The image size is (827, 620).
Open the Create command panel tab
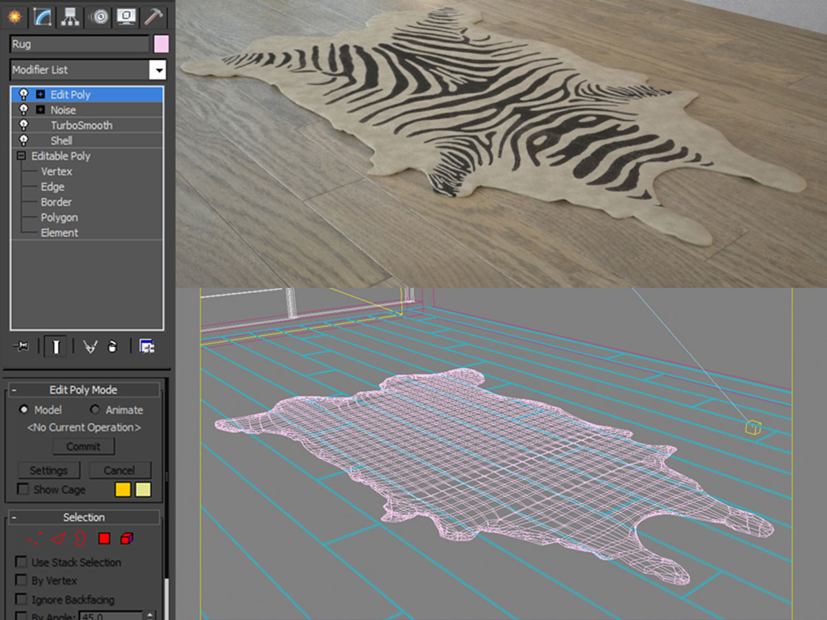pos(14,16)
